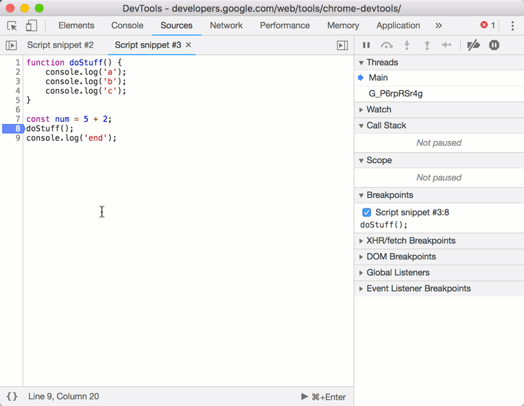
Task: Switch to the Elements tab
Action: pos(76,26)
